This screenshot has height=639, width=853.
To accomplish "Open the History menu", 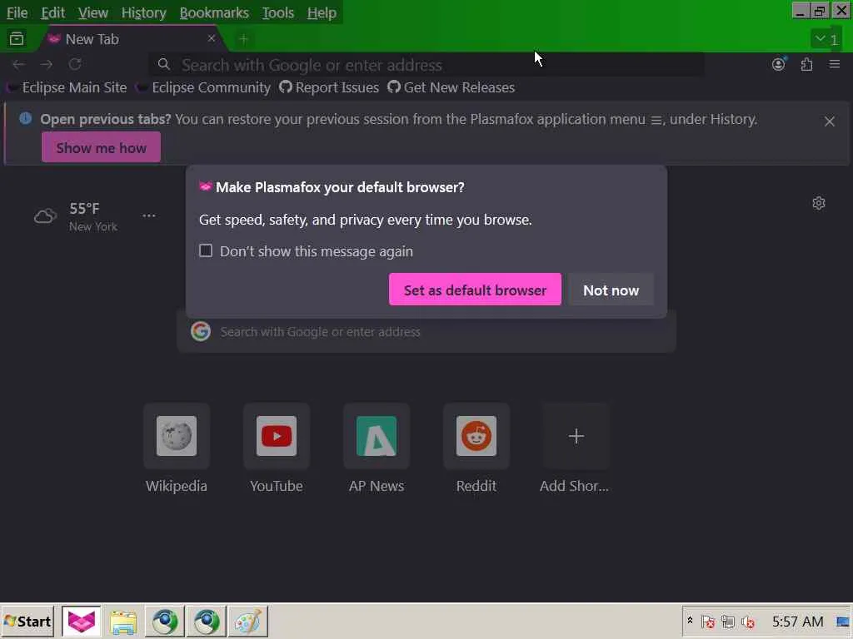I will coord(143,12).
